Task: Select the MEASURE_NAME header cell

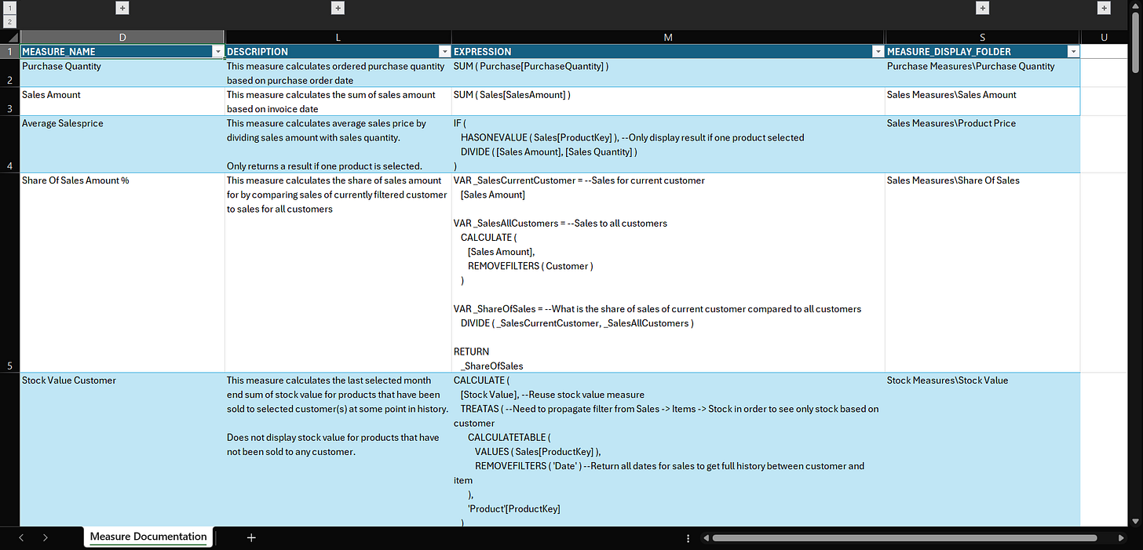Action: pyautogui.click(x=122, y=52)
